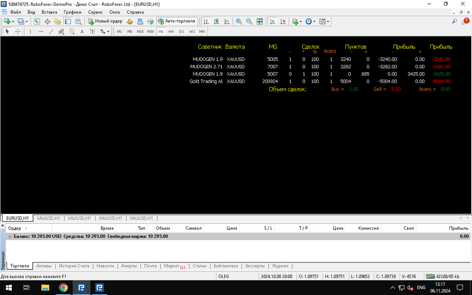Toggle Авто-торговля button
Screen dimensions: 472x295
[177, 21]
